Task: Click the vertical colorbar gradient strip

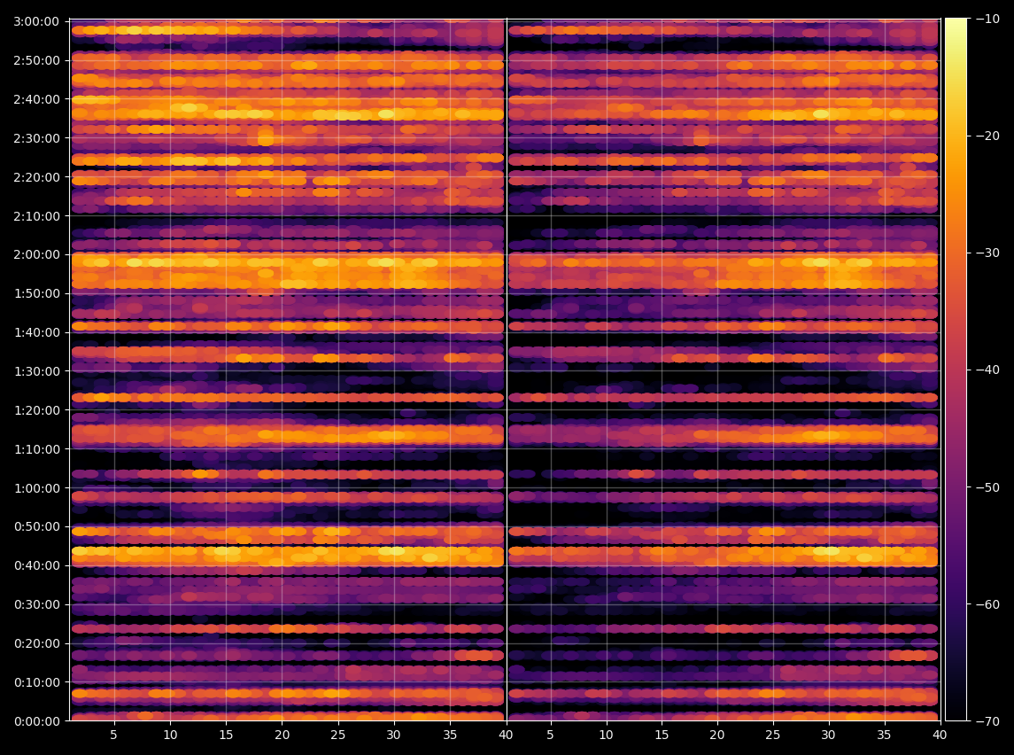Action: click(956, 370)
